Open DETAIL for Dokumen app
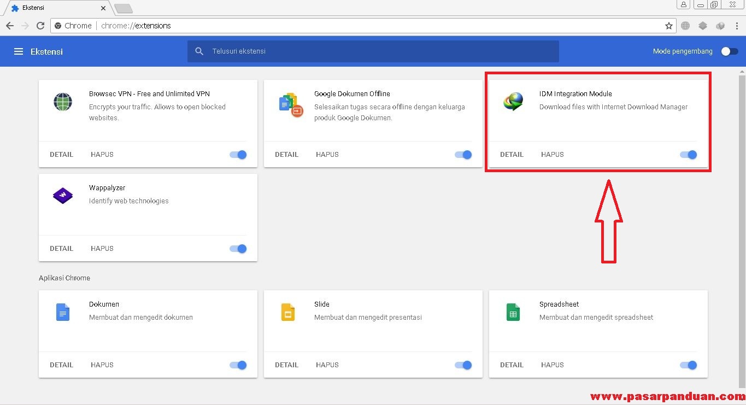Screen dimensions: 746x405 click(x=61, y=365)
